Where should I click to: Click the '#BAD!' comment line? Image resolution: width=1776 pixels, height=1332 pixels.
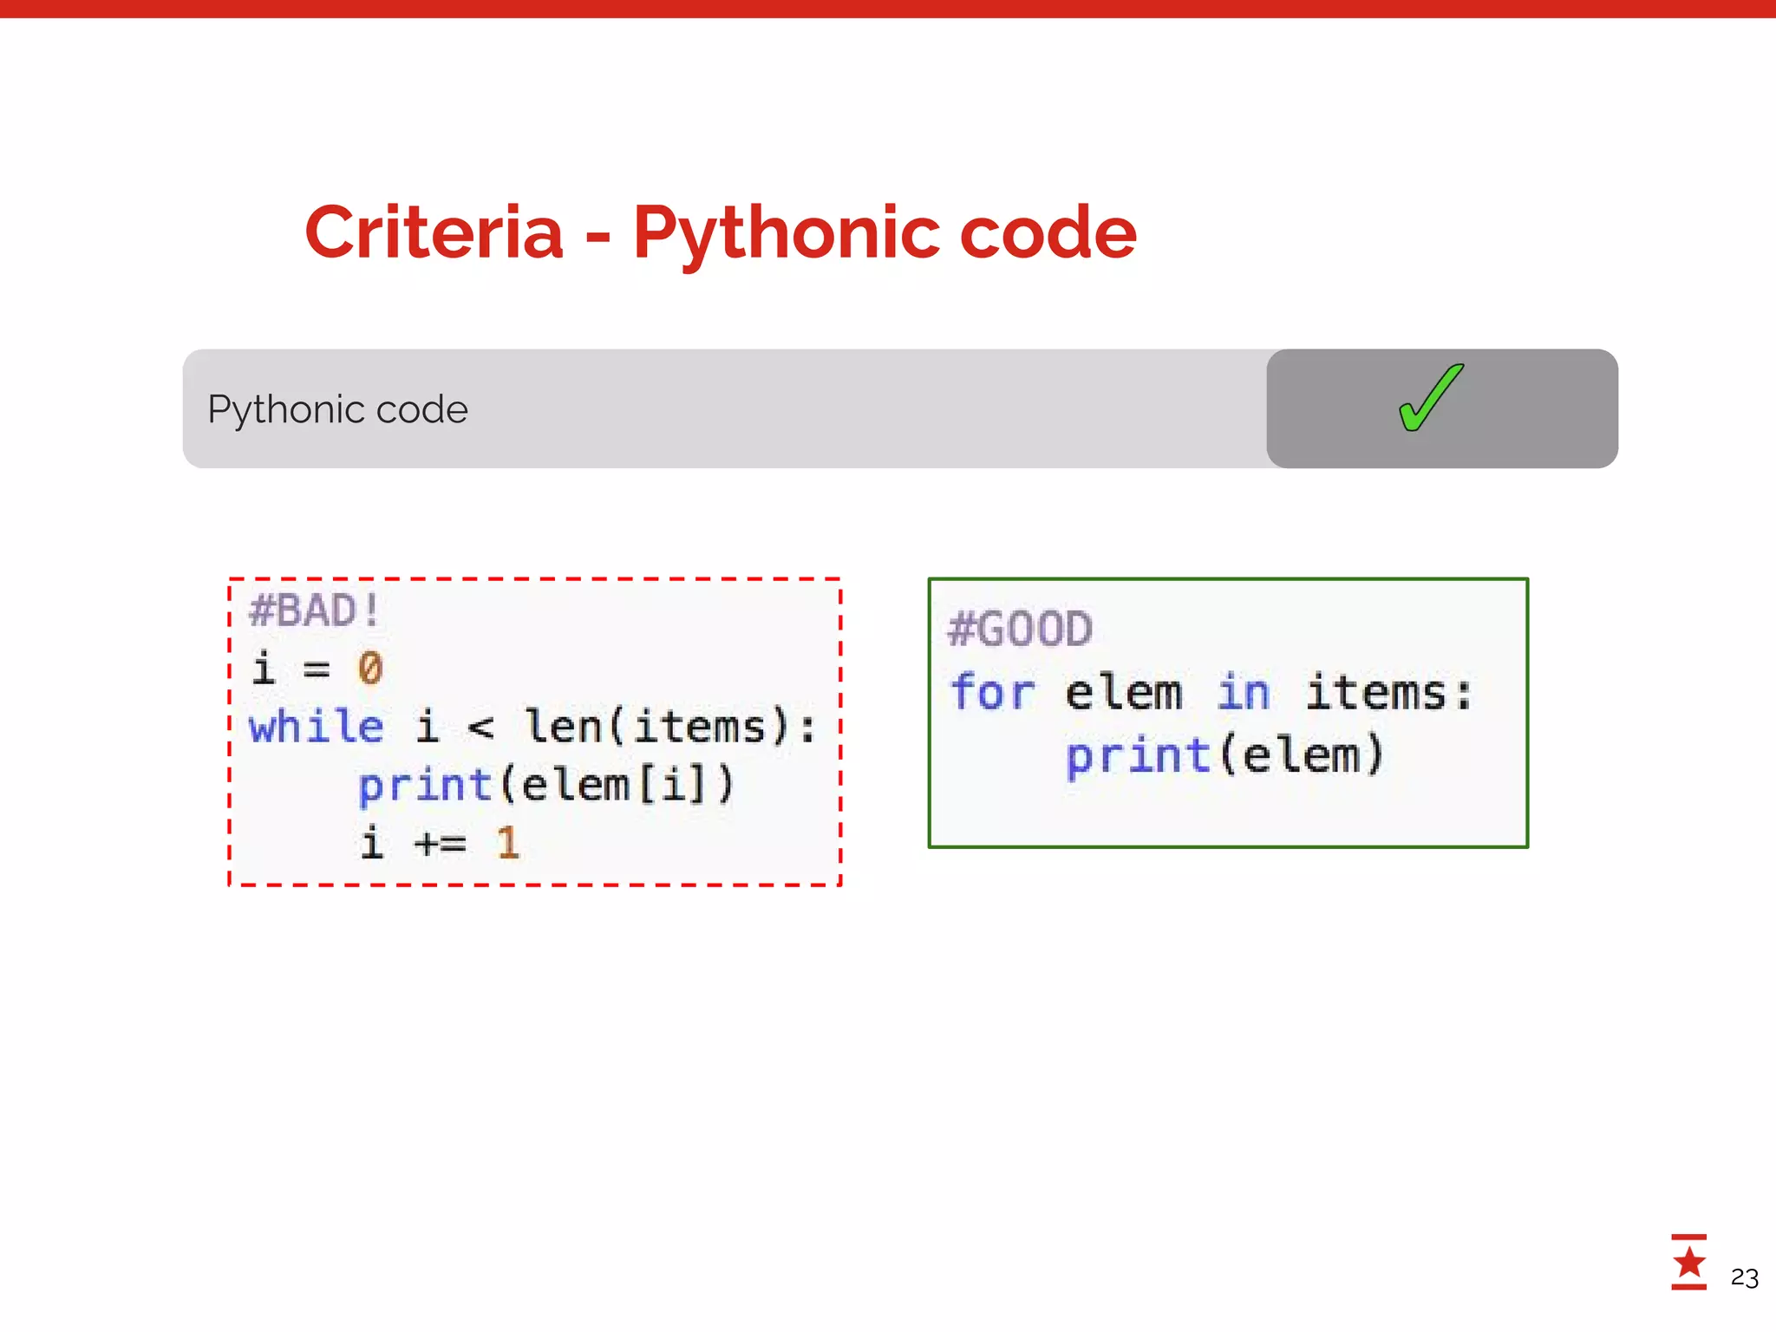click(315, 610)
